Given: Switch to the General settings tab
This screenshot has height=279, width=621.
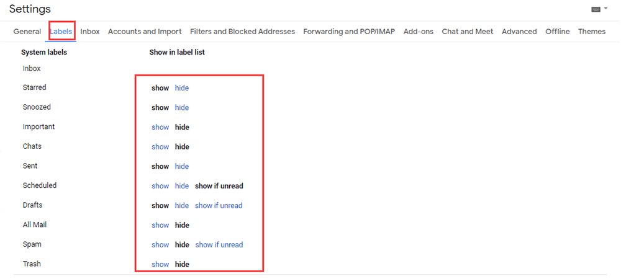Looking at the screenshot, I should (x=27, y=32).
